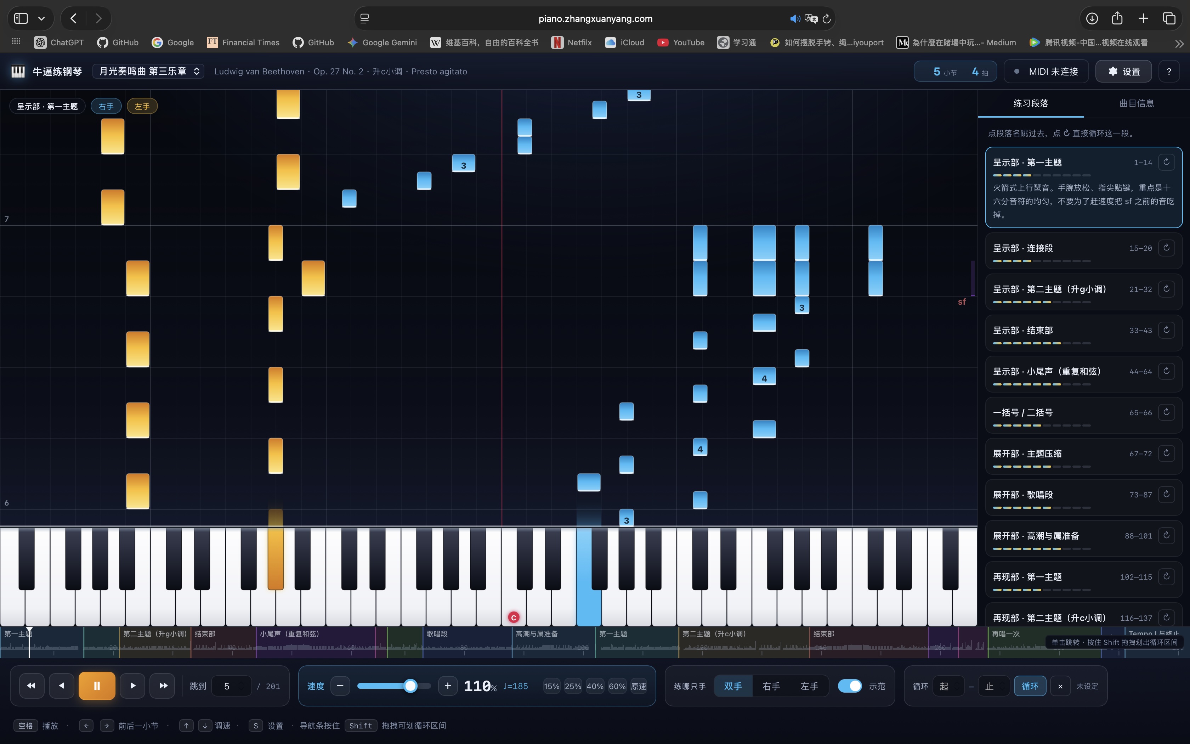Screen dimensions: 1190x744
Task: Adjust the 速度 speed slider handle
Action: (x=410, y=686)
